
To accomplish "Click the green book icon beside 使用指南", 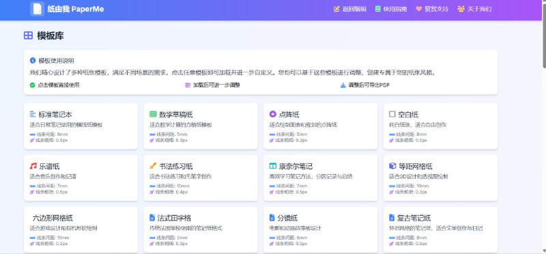I will tap(378, 9).
